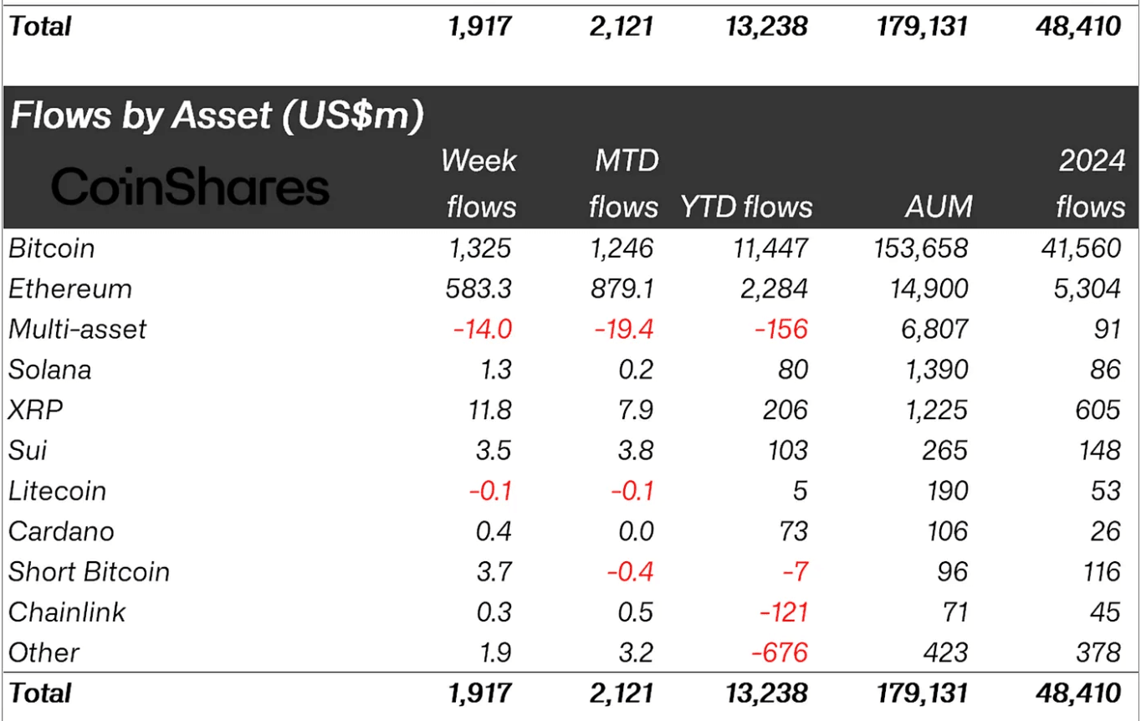Click the Ethereum row label
Viewport: 1141px width, 721px height.
70,289
